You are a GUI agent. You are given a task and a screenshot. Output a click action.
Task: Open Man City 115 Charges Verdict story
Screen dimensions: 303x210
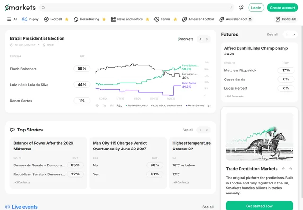[x=120, y=146]
